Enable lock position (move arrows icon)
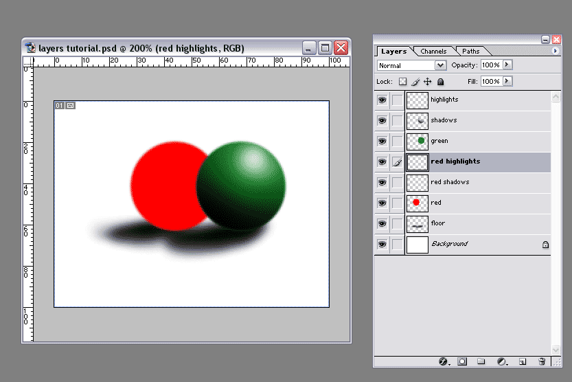 point(427,81)
